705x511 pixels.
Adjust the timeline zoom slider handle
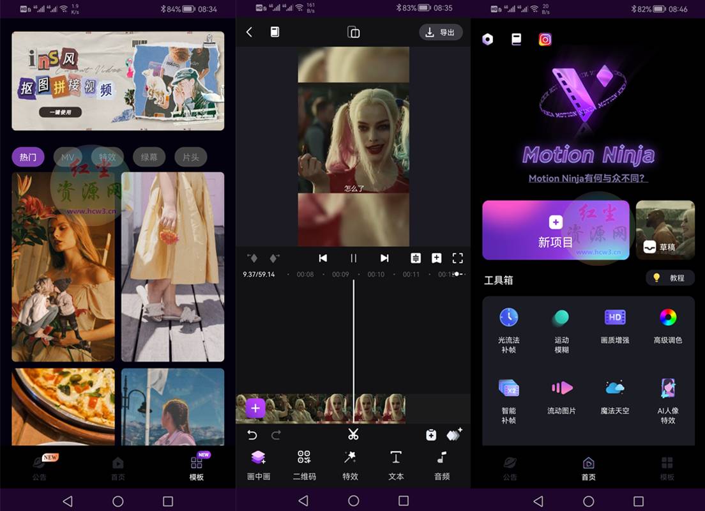pyautogui.click(x=457, y=274)
